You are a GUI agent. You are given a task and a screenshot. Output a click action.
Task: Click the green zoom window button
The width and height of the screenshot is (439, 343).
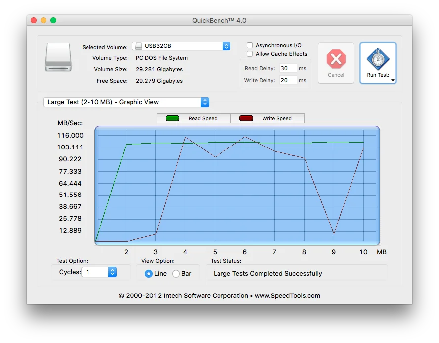tap(53, 20)
